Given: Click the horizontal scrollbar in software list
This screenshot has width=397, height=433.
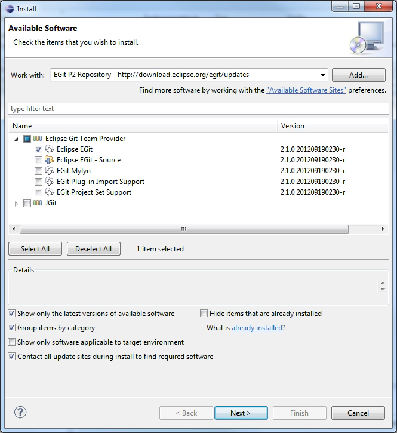Looking at the screenshot, I should pos(184,229).
